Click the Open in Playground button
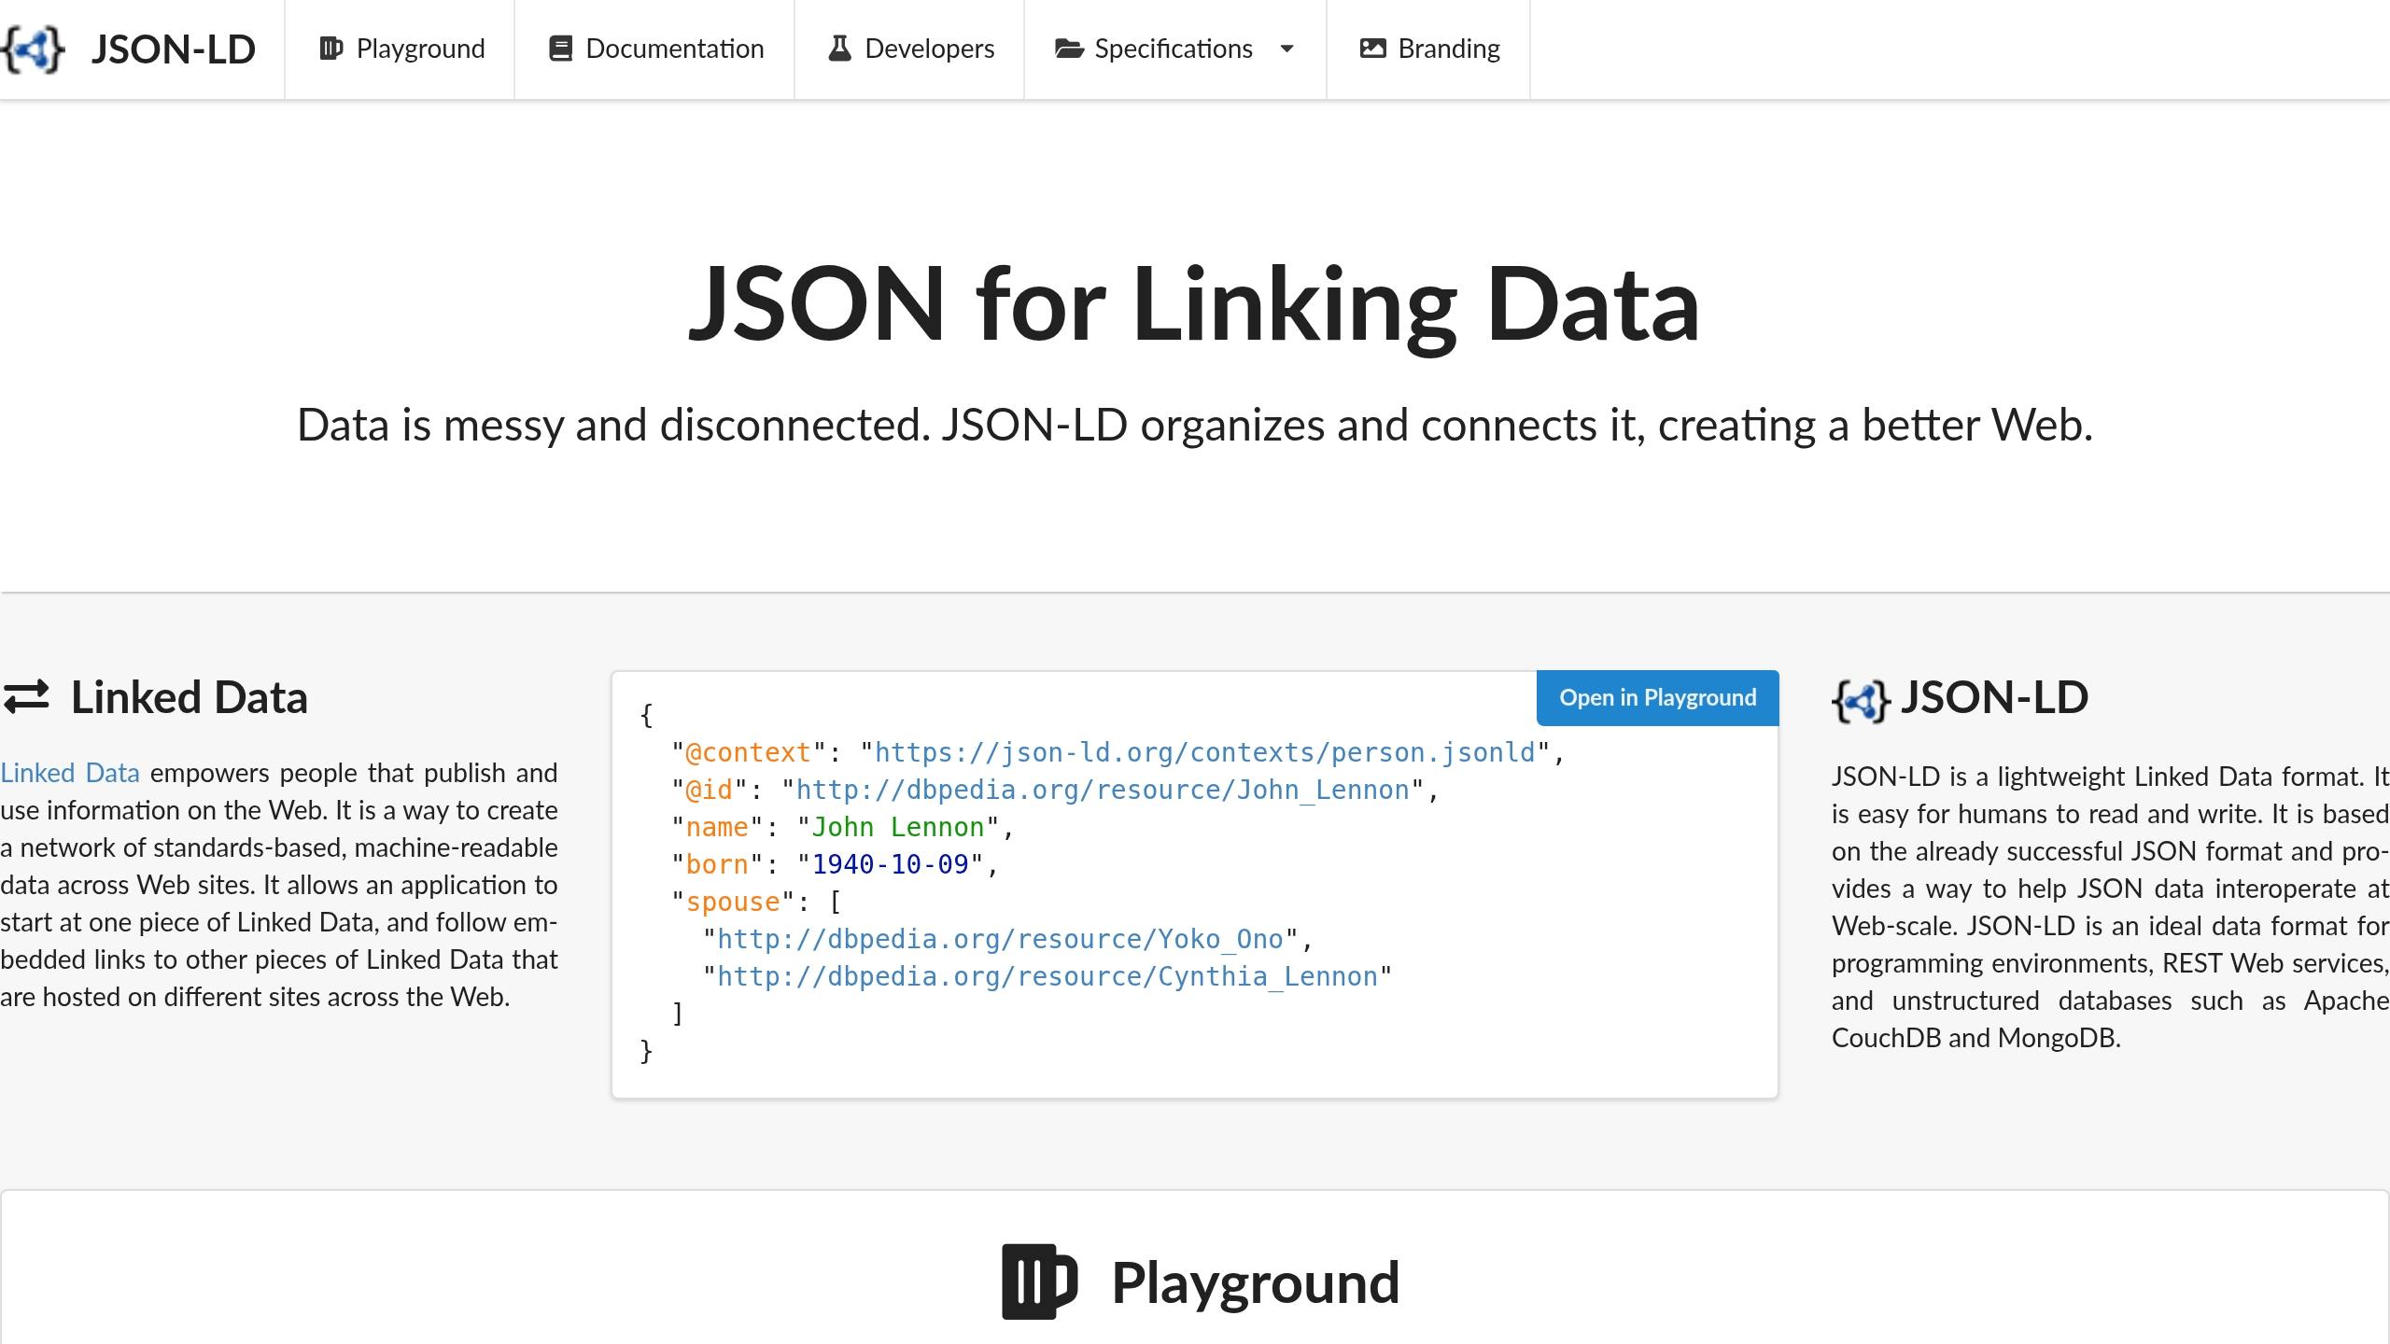This screenshot has height=1344, width=2390. tap(1658, 698)
